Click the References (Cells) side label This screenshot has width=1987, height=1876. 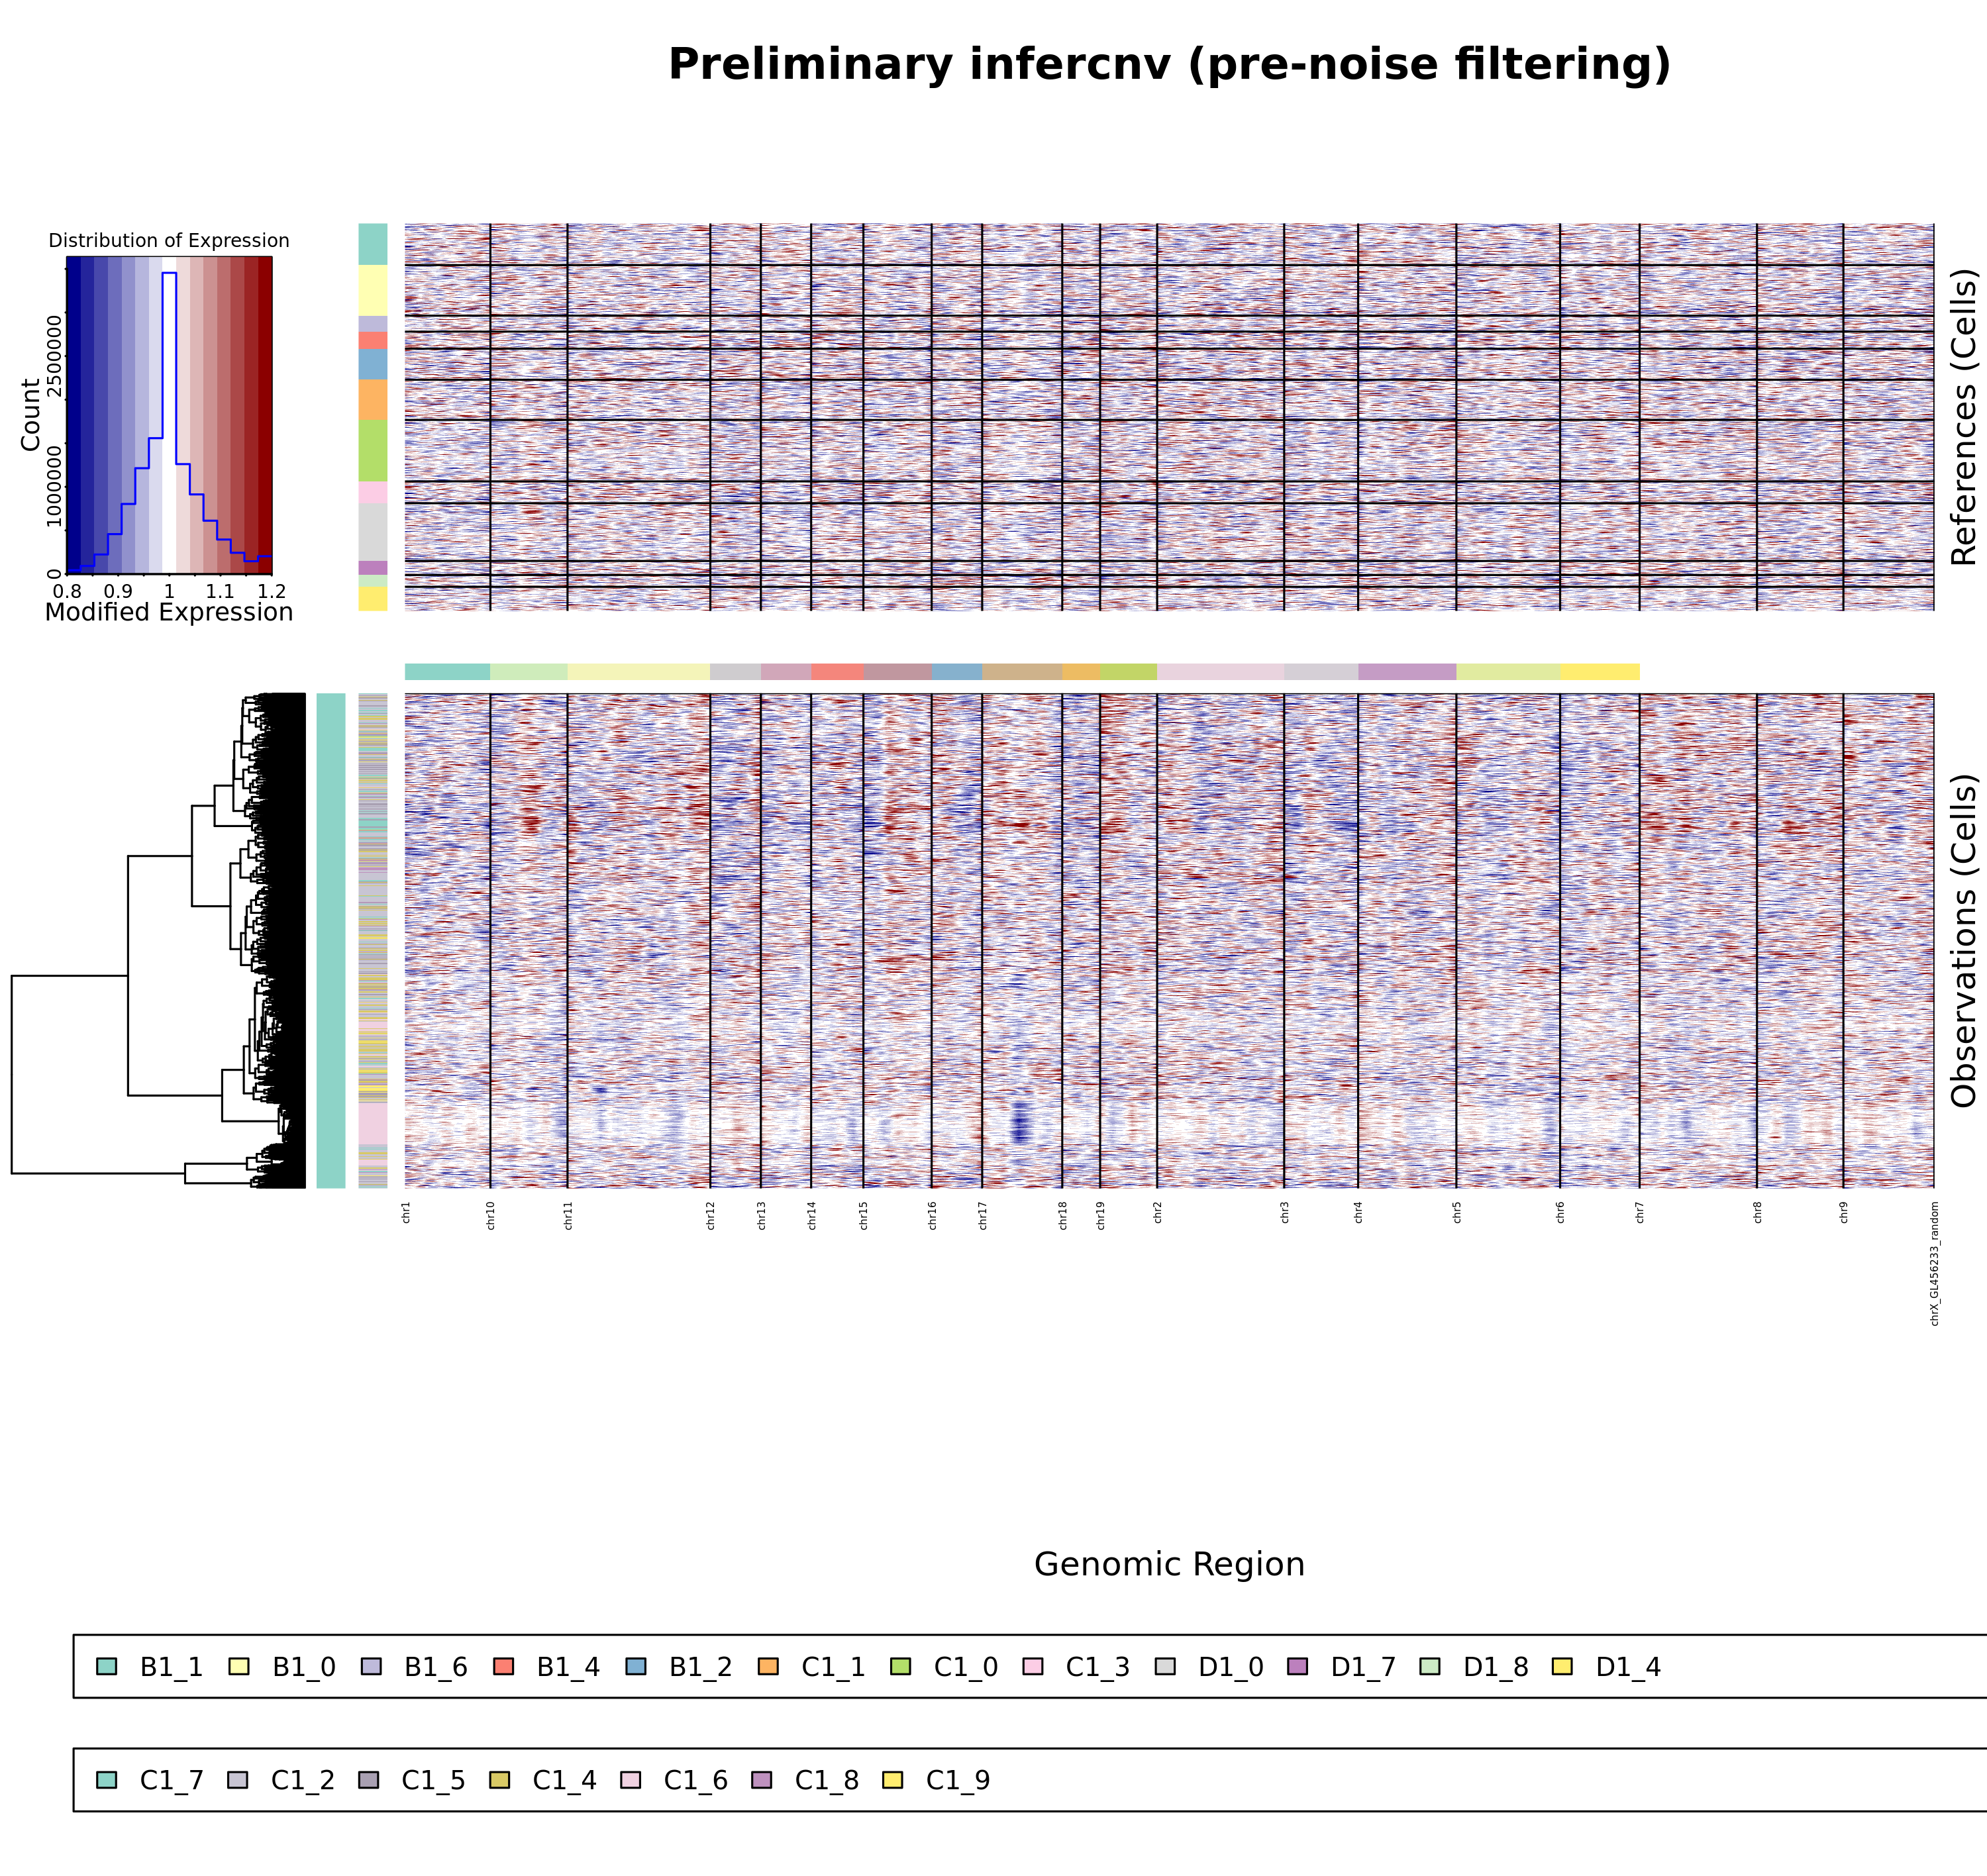pos(1964,416)
